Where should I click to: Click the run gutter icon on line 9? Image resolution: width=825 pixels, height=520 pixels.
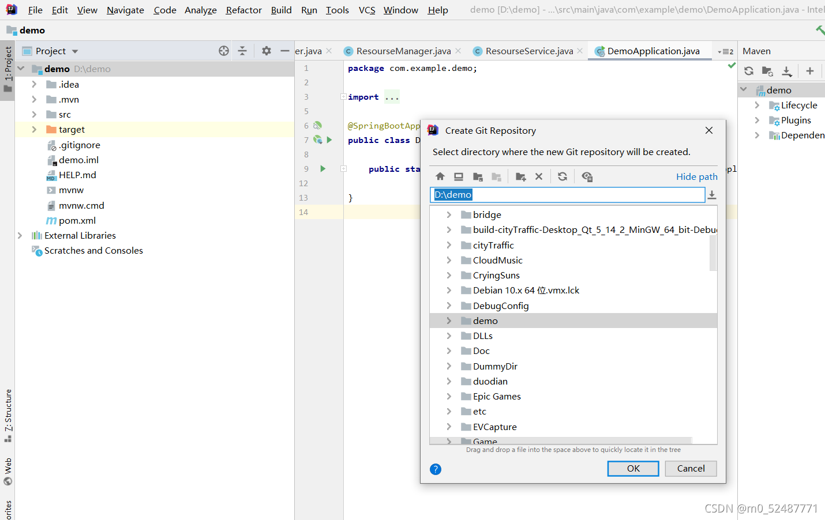[x=323, y=168]
